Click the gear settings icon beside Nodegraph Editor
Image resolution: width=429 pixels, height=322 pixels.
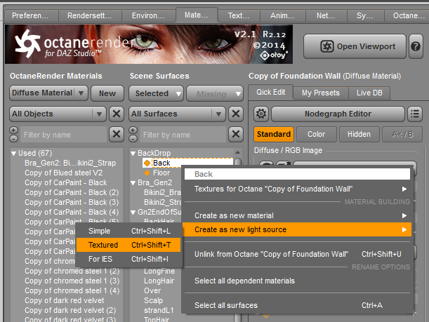[261, 114]
